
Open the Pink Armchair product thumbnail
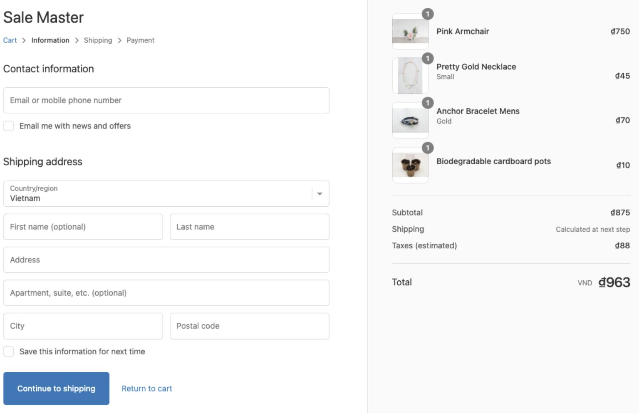410,31
